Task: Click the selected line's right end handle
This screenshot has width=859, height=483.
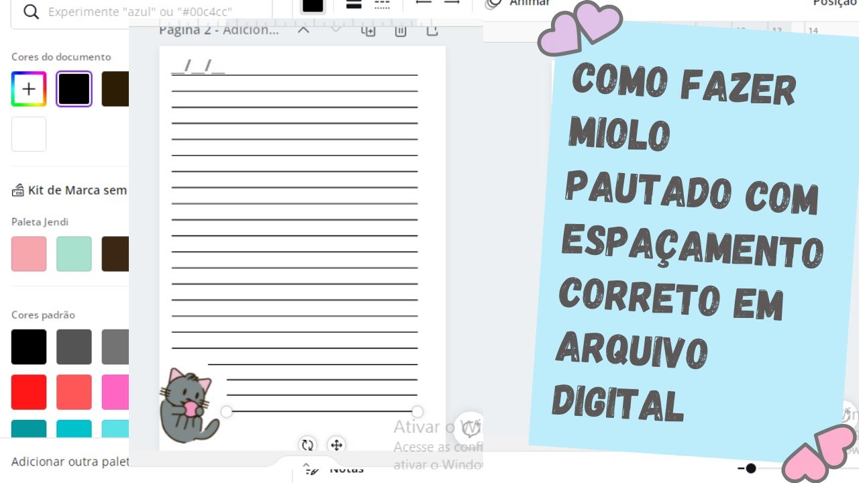Action: (x=417, y=411)
